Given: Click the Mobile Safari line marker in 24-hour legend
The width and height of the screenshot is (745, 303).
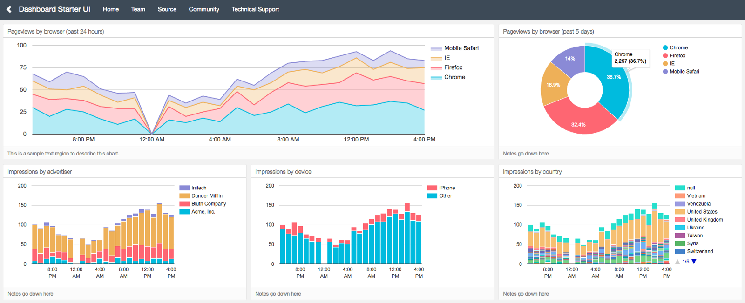Looking at the screenshot, I should 436,48.
